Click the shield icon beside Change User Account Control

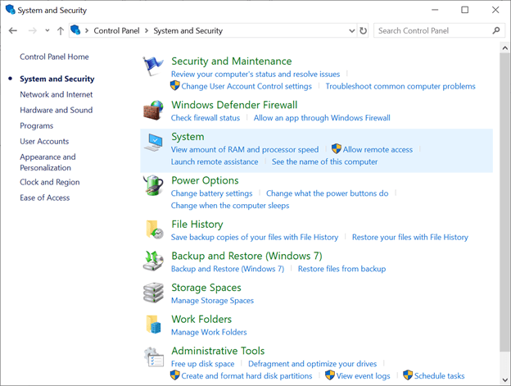(x=175, y=86)
